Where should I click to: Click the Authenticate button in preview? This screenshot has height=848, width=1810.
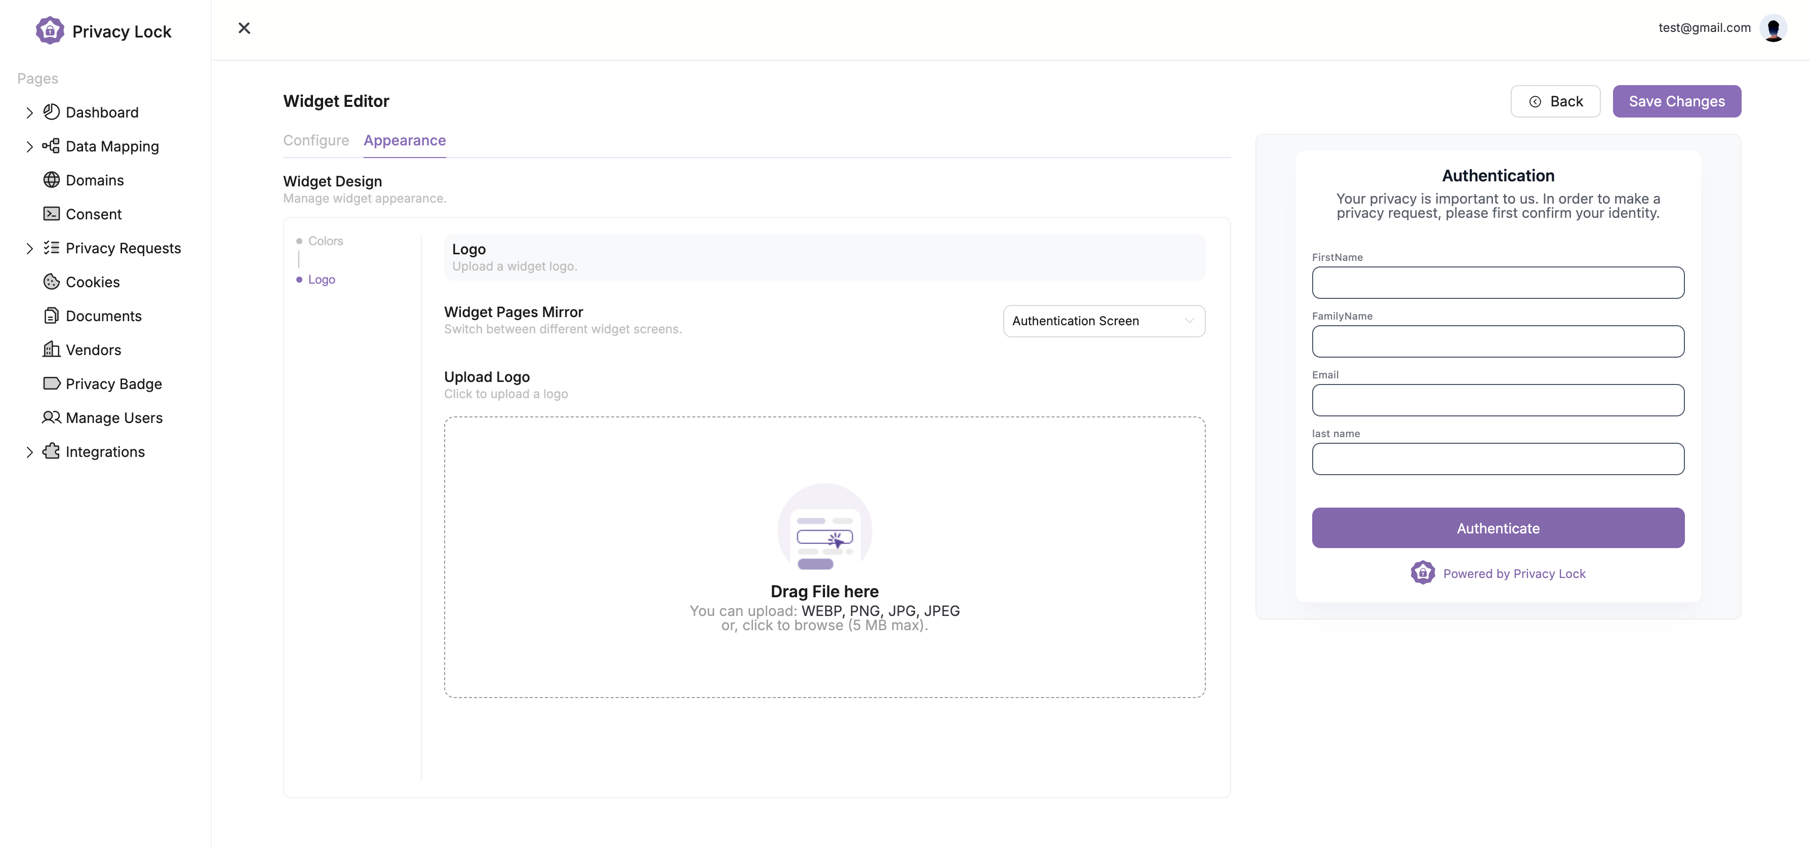pyautogui.click(x=1499, y=528)
